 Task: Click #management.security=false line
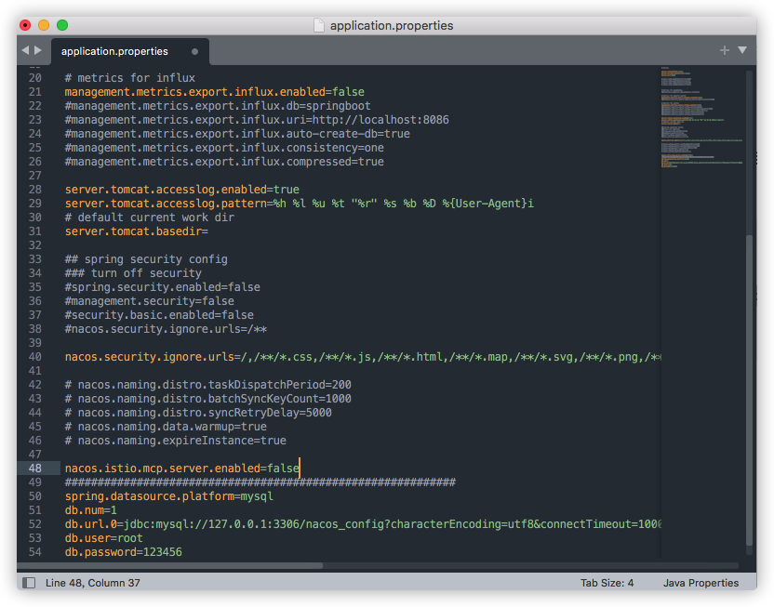coord(150,301)
